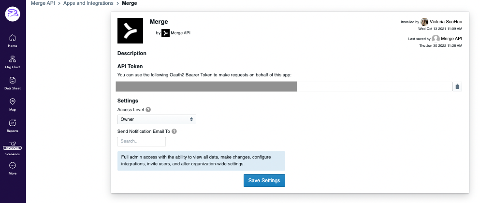Go to the Apps and Integrations breadcrumb
480x203 pixels.
(88, 3)
